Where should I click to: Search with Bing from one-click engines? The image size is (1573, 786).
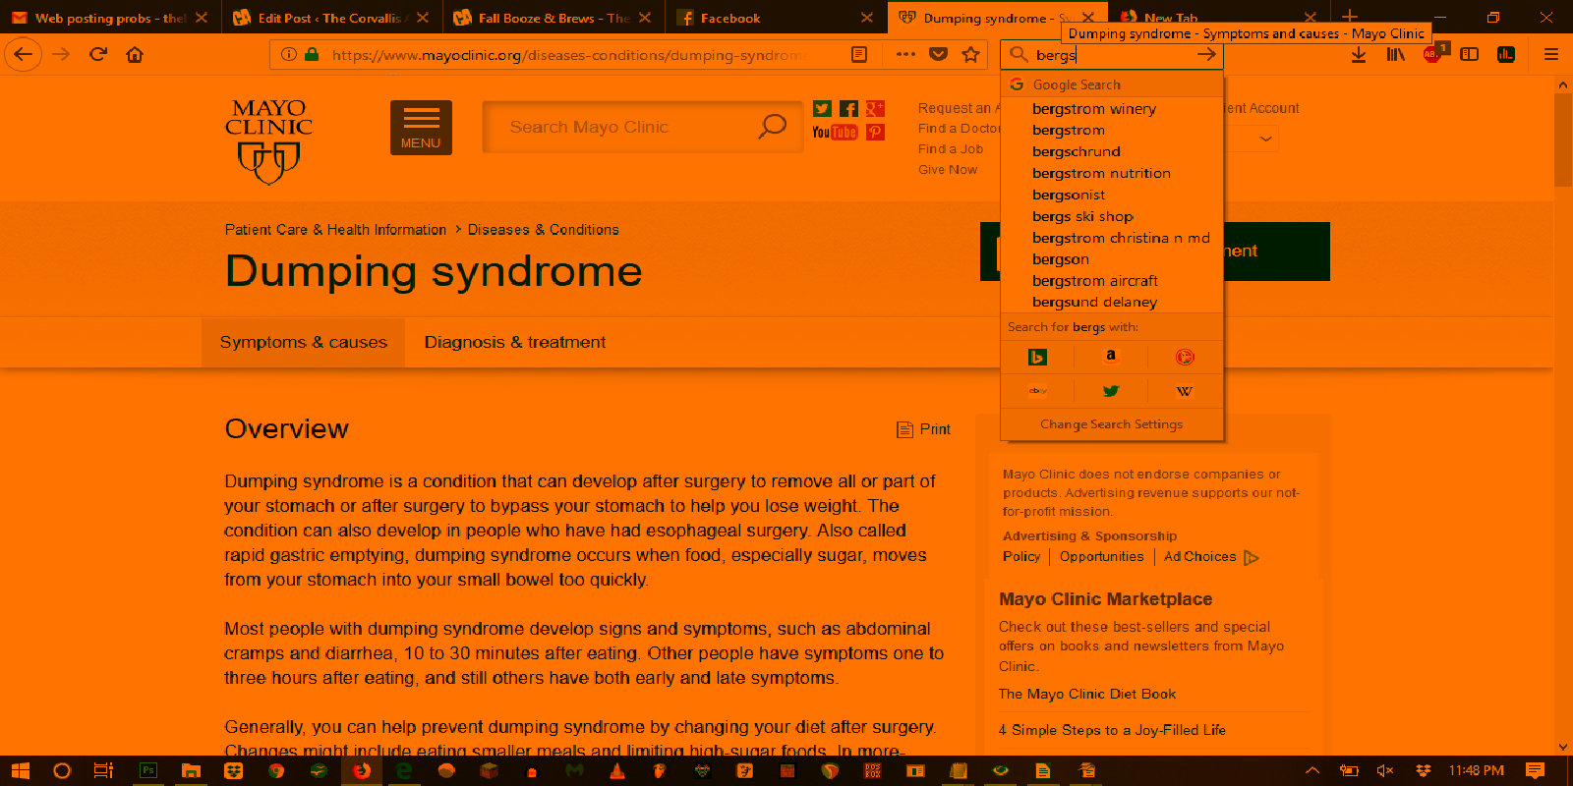point(1037,357)
